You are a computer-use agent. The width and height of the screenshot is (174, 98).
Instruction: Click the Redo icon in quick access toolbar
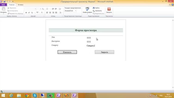point(10,1)
